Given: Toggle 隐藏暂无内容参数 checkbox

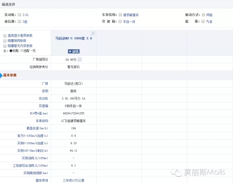Looking at the screenshot, I should (5, 46).
